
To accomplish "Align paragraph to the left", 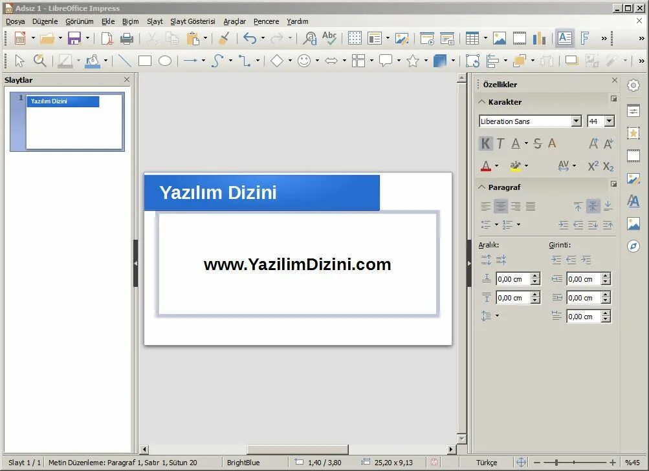I will point(486,206).
